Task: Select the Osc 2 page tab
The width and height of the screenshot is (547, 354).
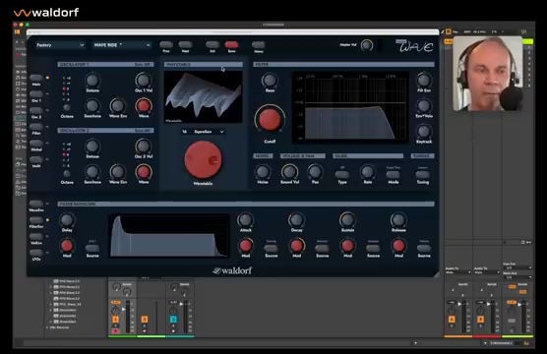Action: [x=36, y=110]
